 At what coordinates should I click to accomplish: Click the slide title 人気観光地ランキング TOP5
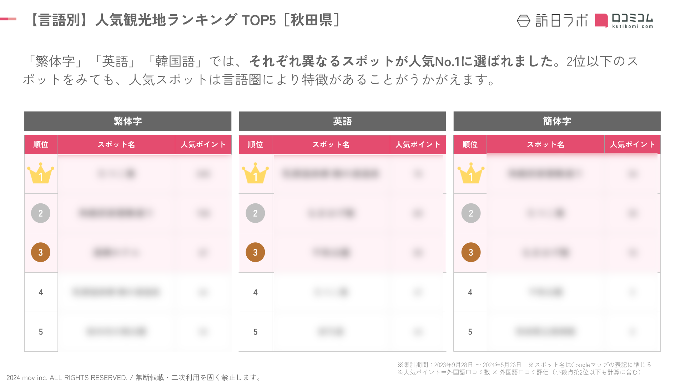pos(185,20)
